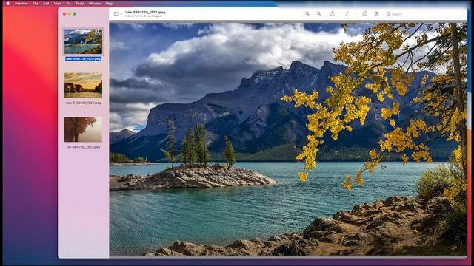Viewport: 474px width, 266px height.
Task: Click the Italy photo file name label
Action: tap(83, 103)
